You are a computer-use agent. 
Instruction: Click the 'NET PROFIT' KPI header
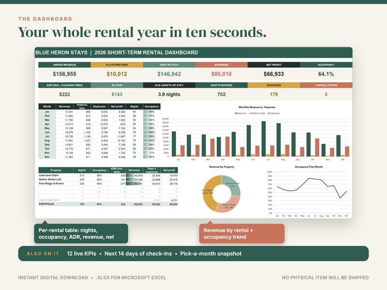[x=274, y=65]
